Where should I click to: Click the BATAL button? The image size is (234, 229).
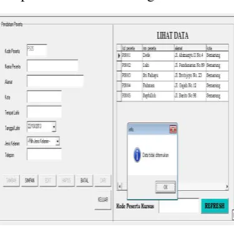84,180
